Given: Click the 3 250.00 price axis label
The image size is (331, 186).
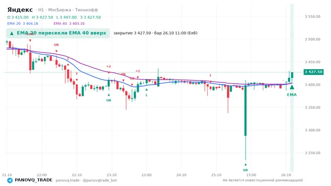Looking at the screenshot, I should [312, 153].
